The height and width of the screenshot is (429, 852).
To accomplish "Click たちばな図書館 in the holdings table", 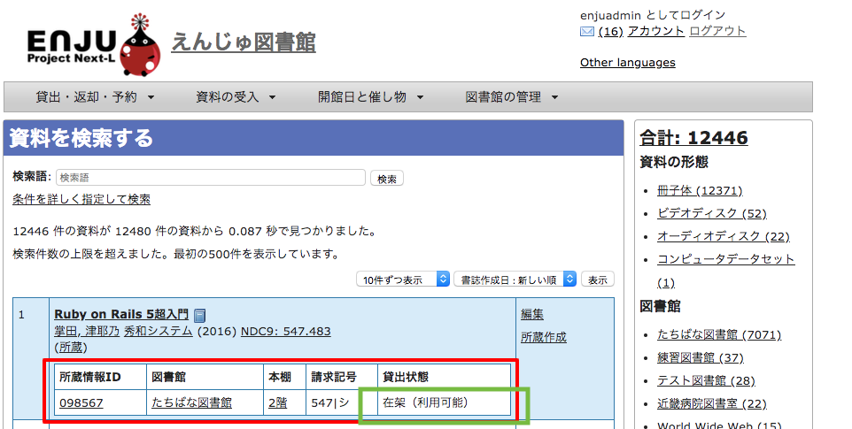I will (192, 403).
